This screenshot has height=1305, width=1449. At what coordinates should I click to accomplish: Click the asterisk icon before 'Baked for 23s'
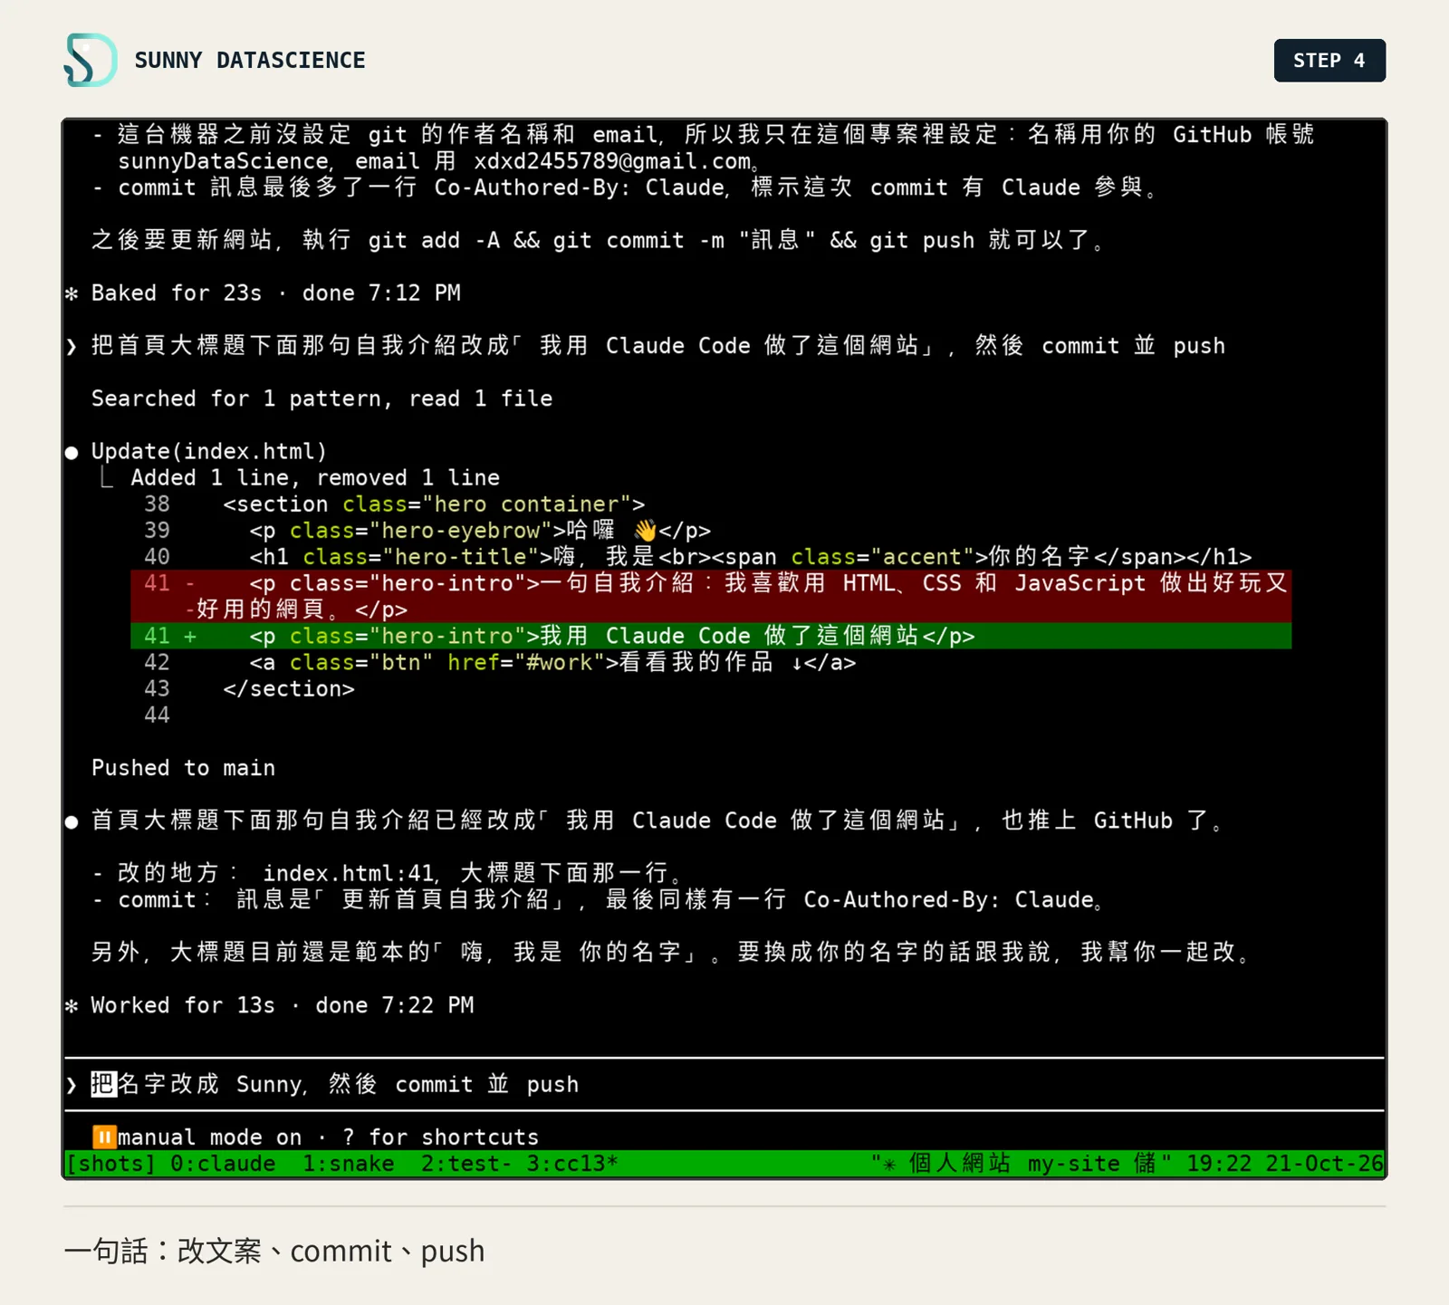coord(72,293)
